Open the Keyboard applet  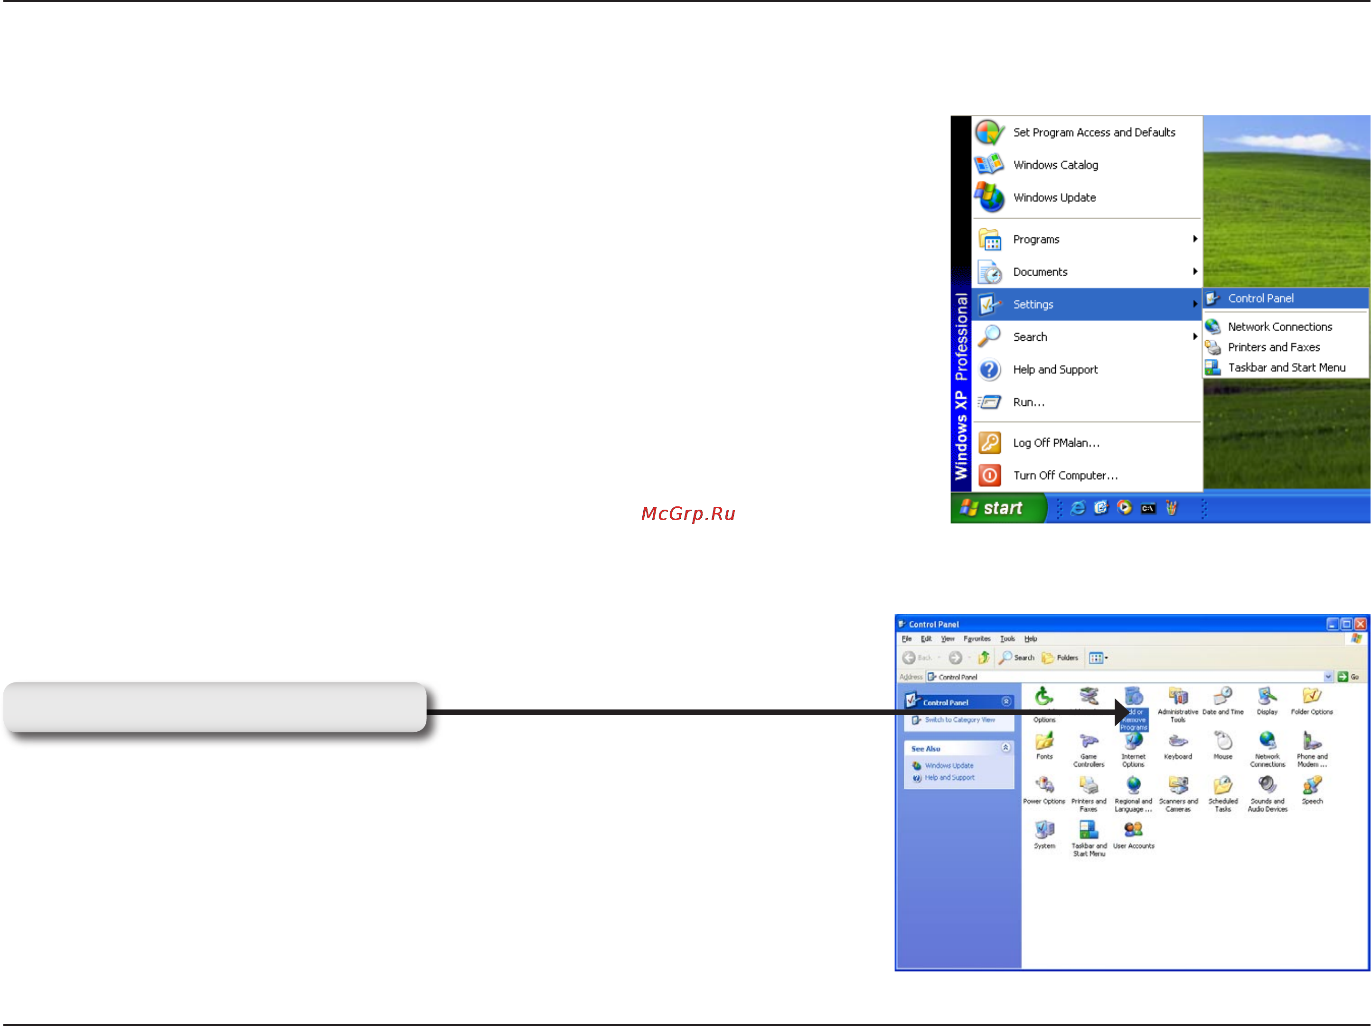point(1178,746)
